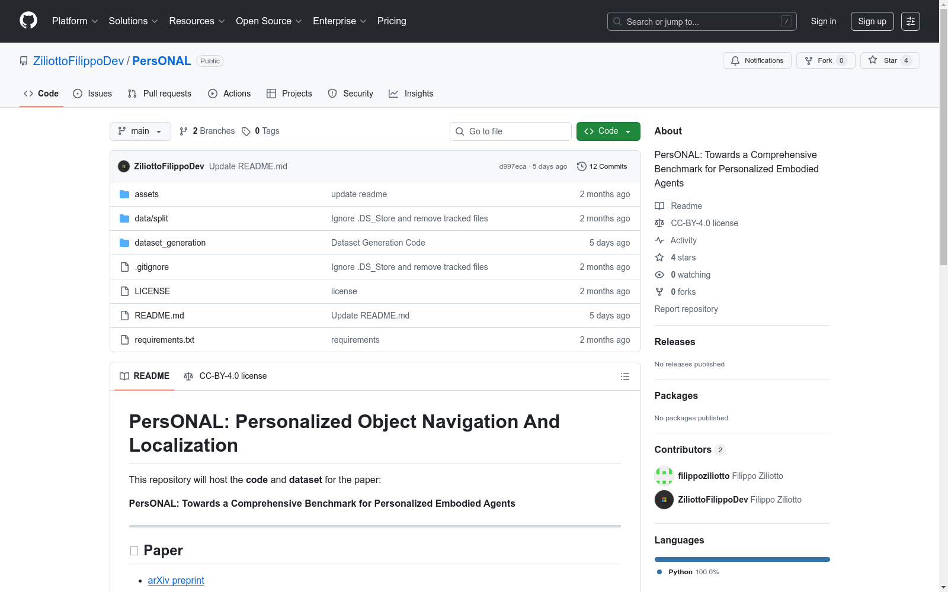Open the green Code dropdown button

(x=608, y=131)
